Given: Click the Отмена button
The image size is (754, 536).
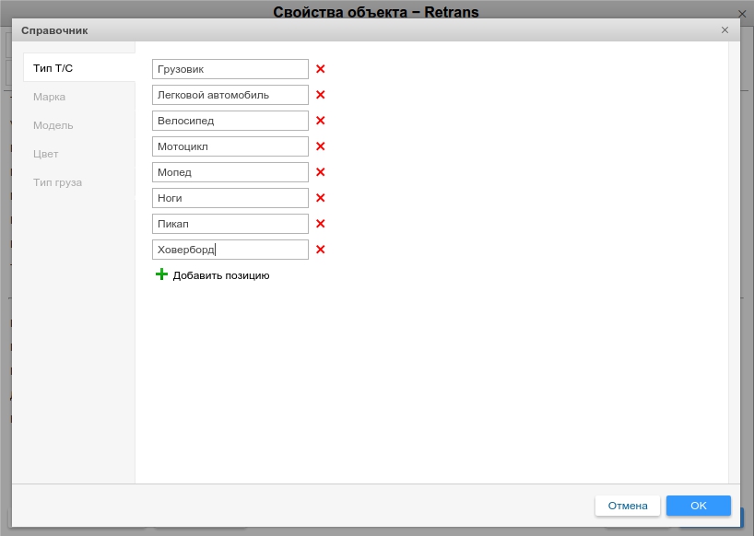Looking at the screenshot, I should [x=627, y=506].
